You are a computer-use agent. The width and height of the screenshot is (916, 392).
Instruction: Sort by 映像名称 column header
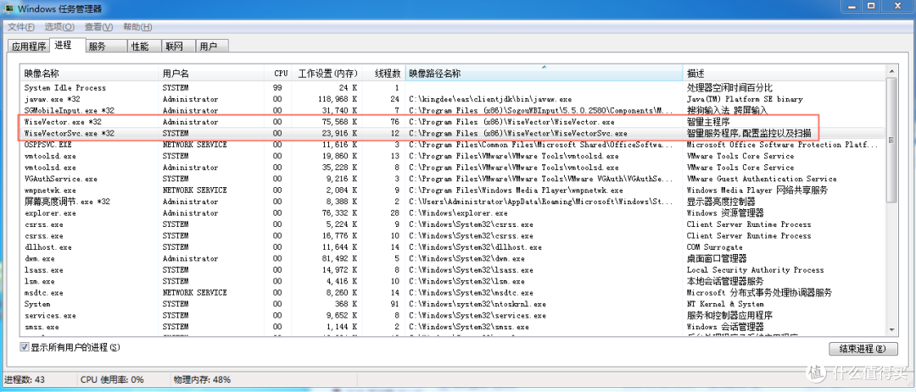pyautogui.click(x=89, y=74)
